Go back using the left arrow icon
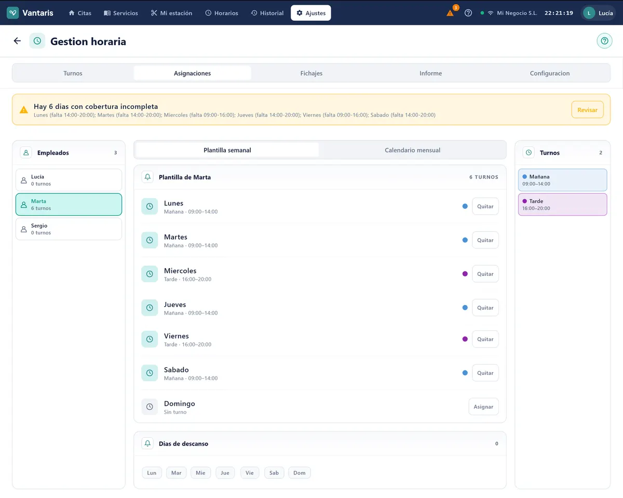 point(17,41)
